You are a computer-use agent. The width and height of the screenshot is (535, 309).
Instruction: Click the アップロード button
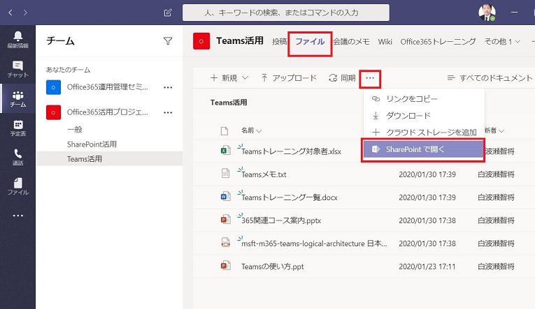289,78
